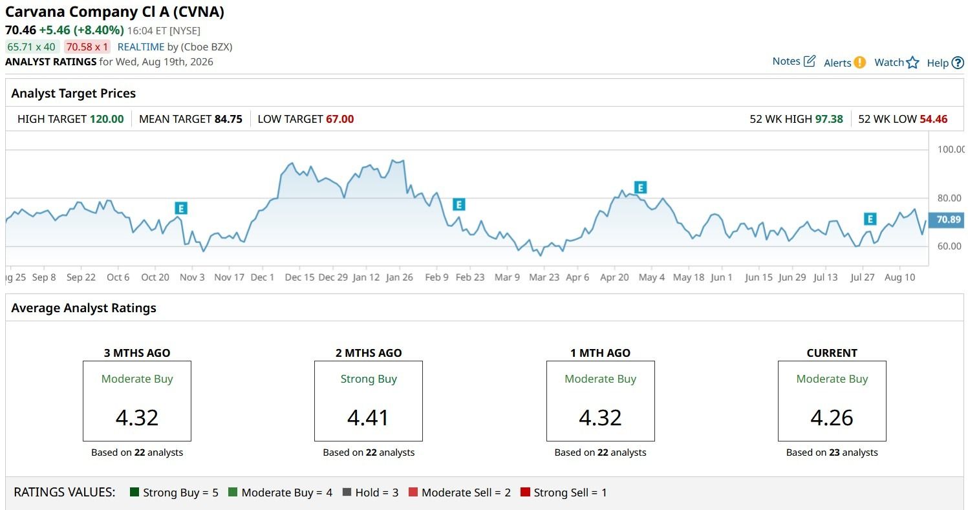
Task: Click the 'Hold = 3' legend text
Action: click(377, 493)
